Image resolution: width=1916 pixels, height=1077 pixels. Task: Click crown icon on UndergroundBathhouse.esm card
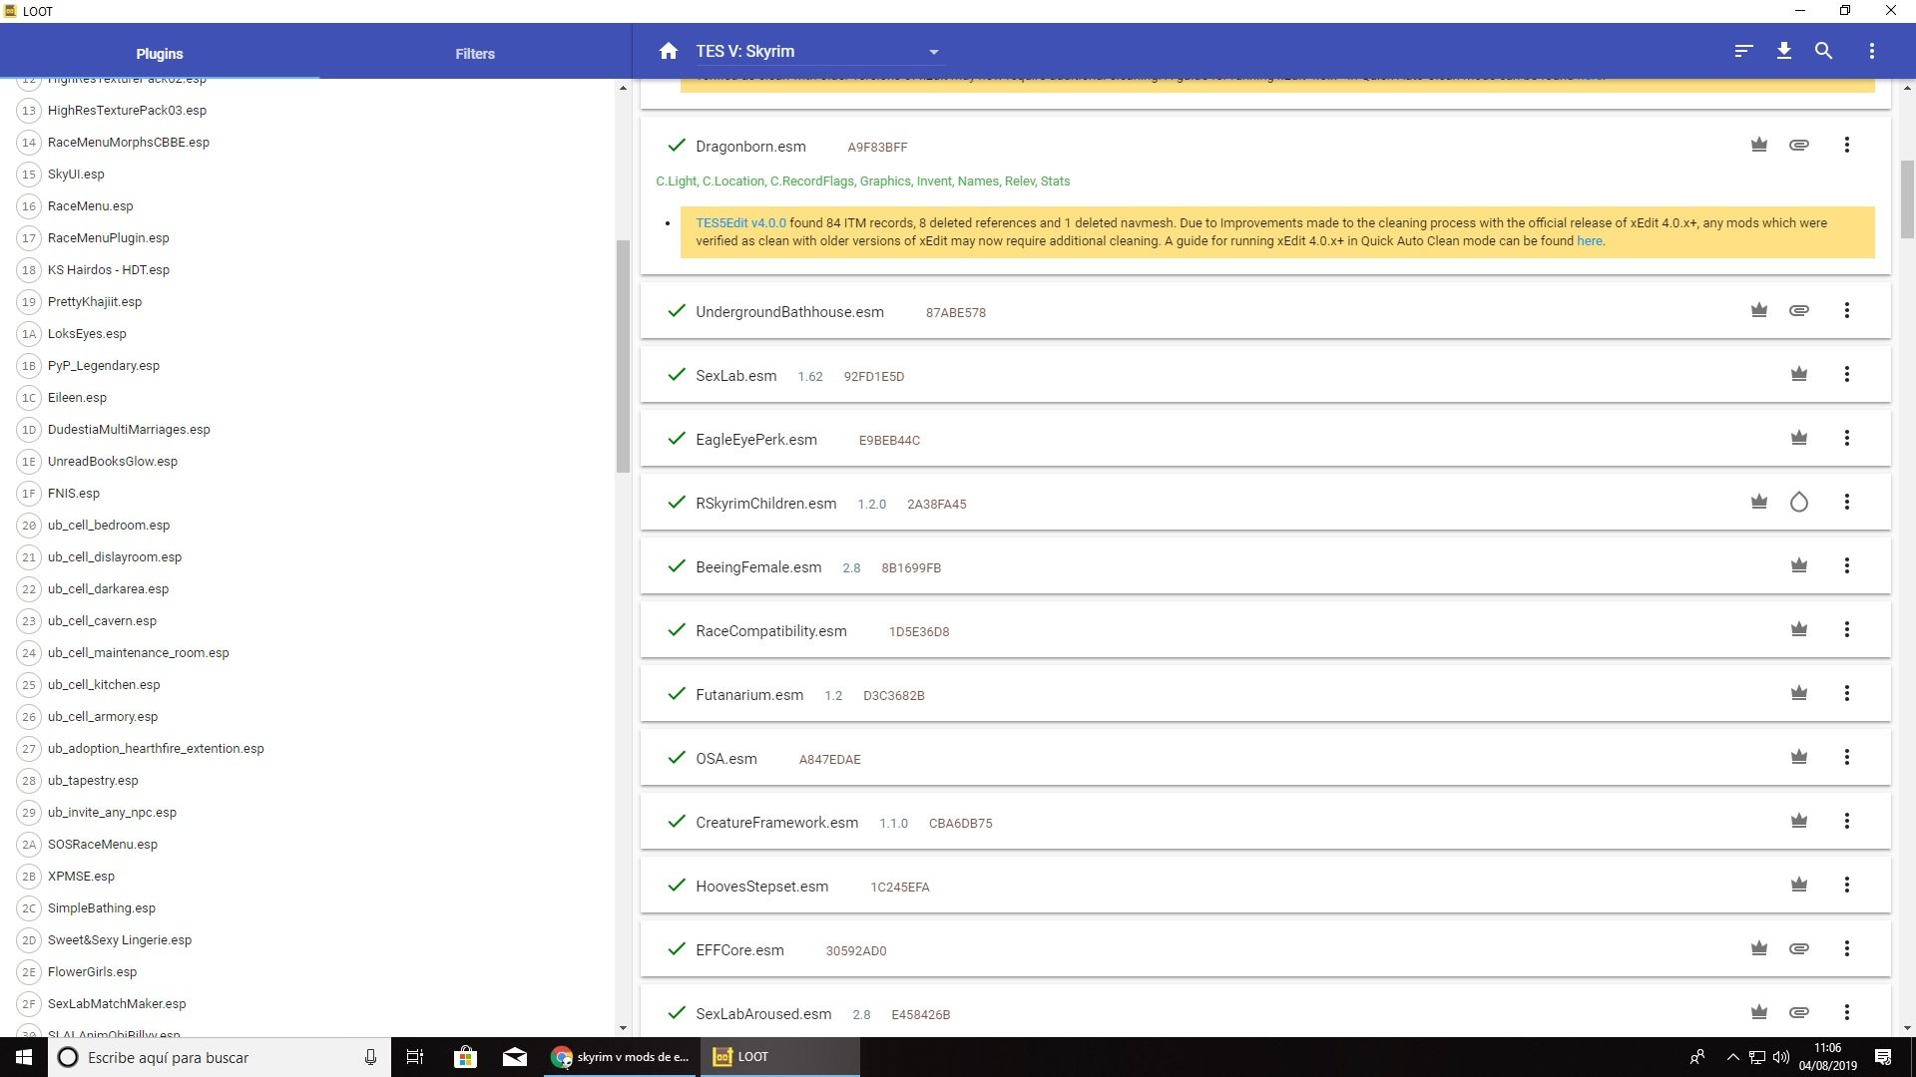1759,310
